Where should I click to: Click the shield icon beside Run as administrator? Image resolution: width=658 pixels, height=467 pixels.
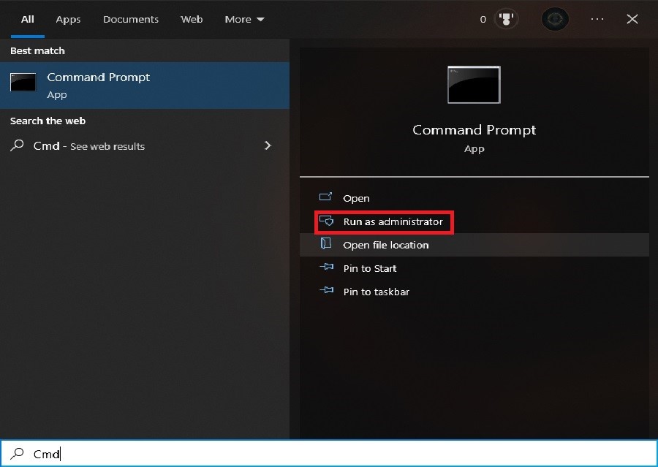(x=327, y=221)
